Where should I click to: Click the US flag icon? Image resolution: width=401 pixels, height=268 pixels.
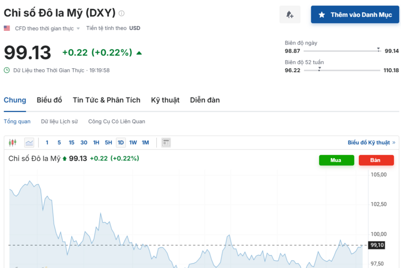[x=7, y=28]
